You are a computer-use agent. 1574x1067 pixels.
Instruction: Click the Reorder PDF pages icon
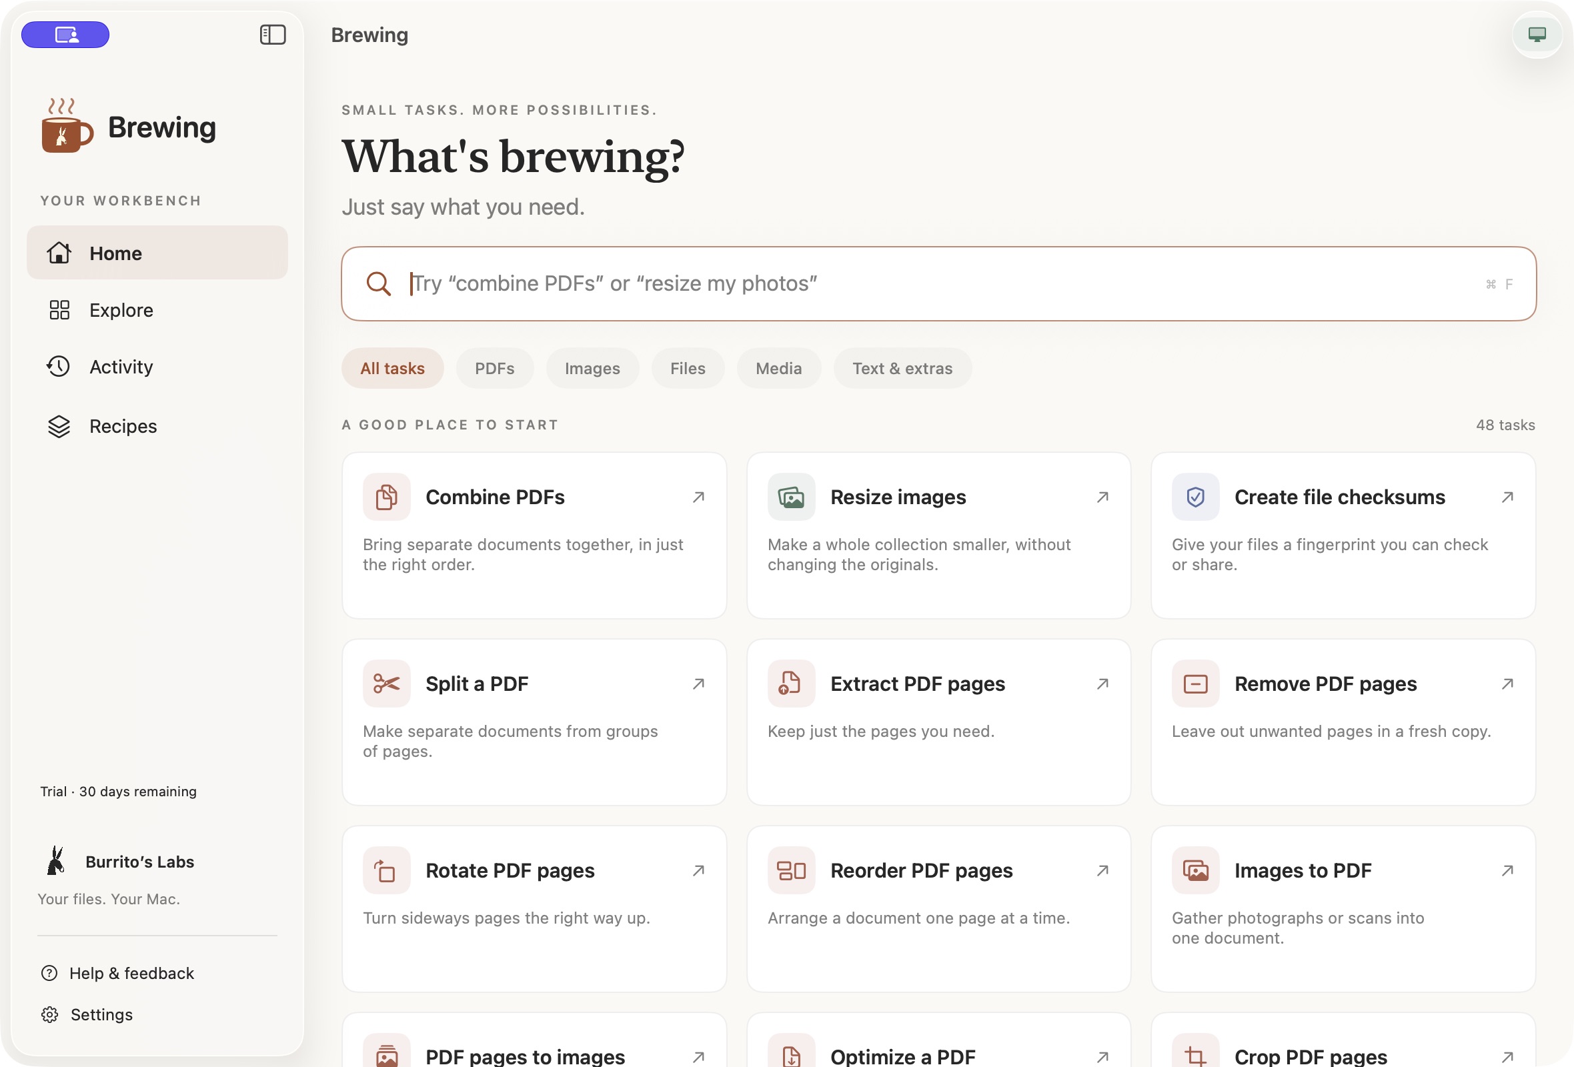pyautogui.click(x=790, y=871)
